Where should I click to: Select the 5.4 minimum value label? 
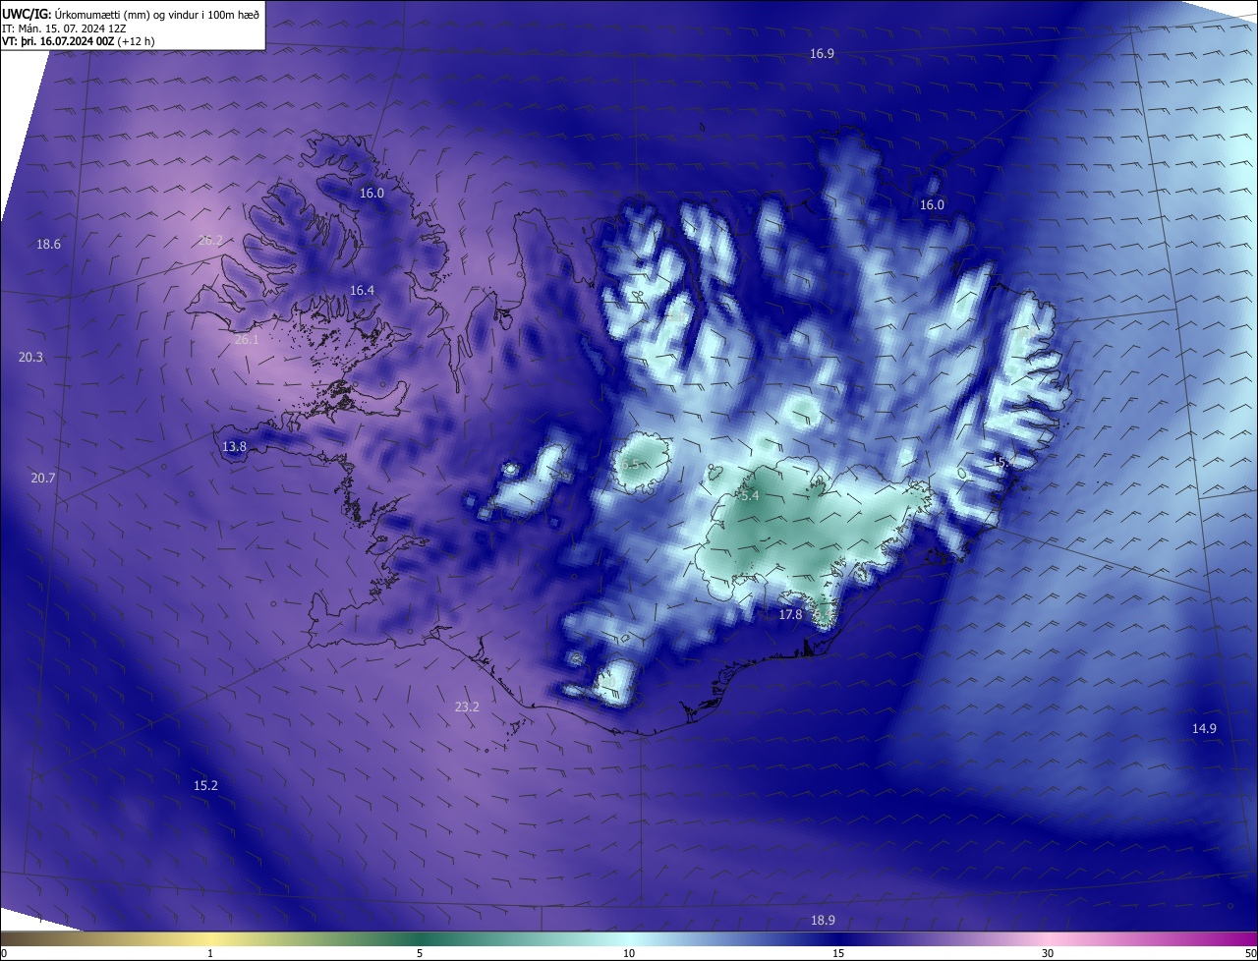click(749, 497)
